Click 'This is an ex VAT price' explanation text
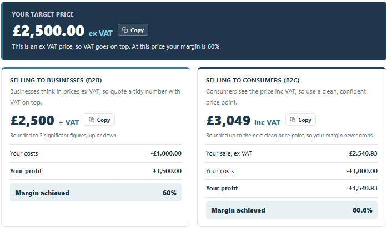This screenshot has width=392, height=228. 117,47
